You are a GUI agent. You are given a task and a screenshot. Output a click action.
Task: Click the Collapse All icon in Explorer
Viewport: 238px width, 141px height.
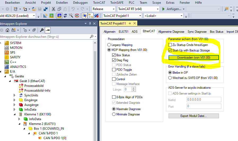point(34,30)
